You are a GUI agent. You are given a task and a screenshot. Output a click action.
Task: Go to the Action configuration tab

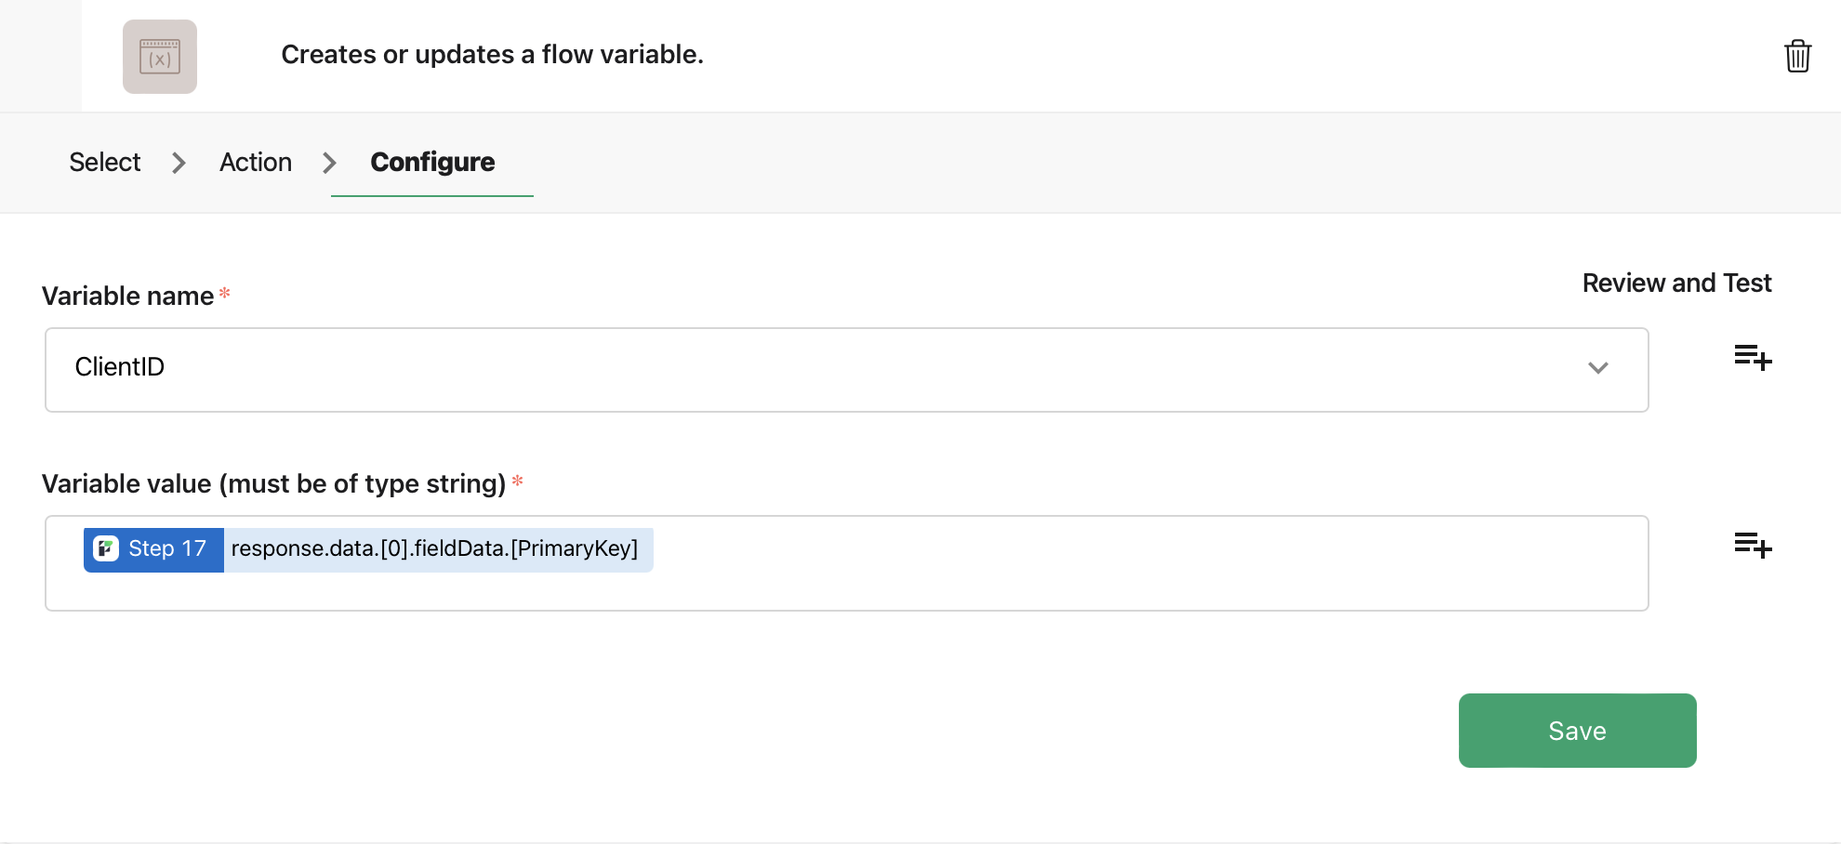[255, 162]
